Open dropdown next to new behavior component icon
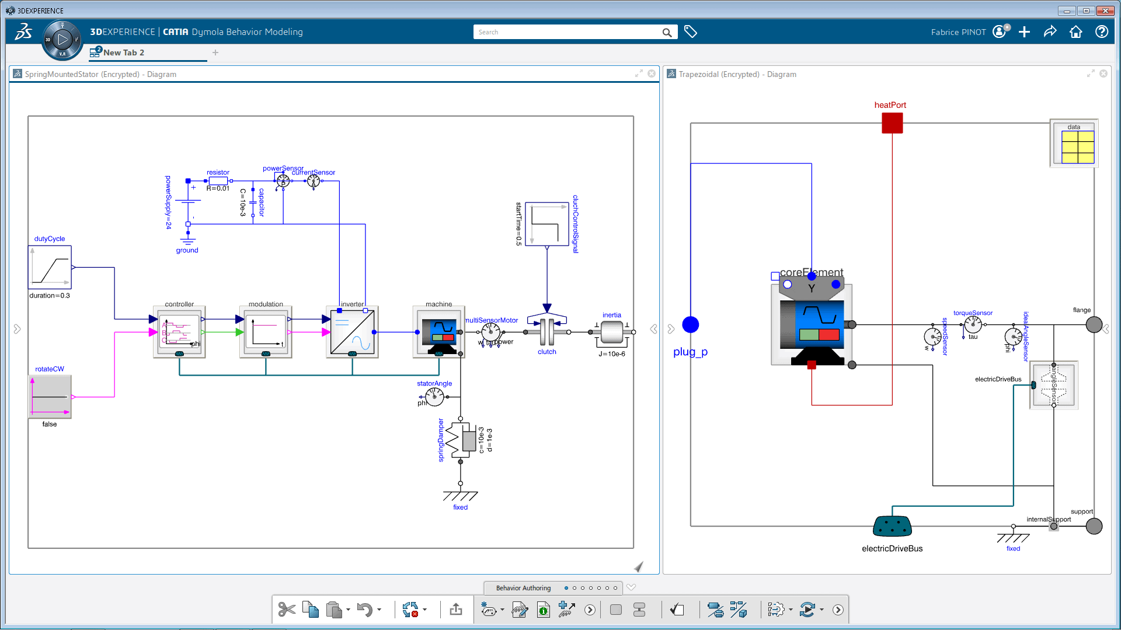 [502, 610]
